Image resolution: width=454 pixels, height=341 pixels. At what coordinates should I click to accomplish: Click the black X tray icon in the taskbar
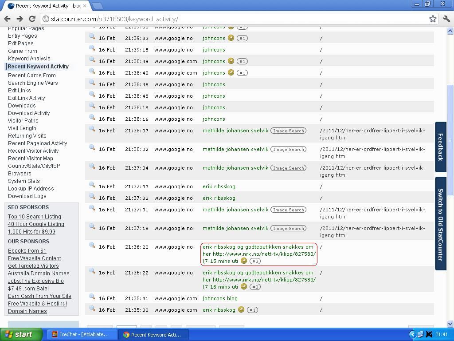coord(429,334)
